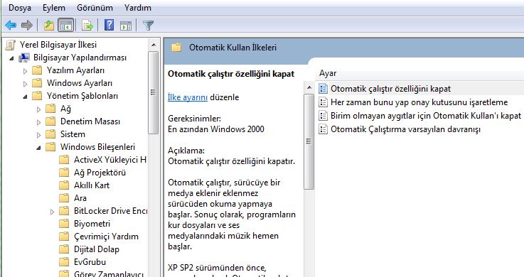Image resolution: width=524 pixels, height=277 pixels.
Task: Select the Akıllı Kart folder
Action: [x=92, y=185]
